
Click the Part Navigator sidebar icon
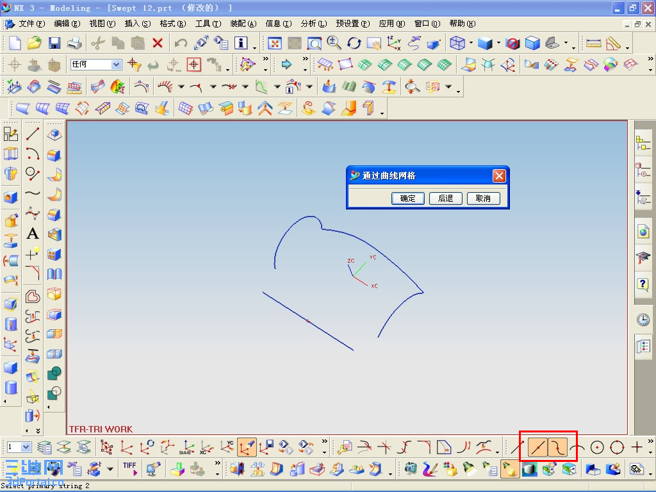(643, 170)
